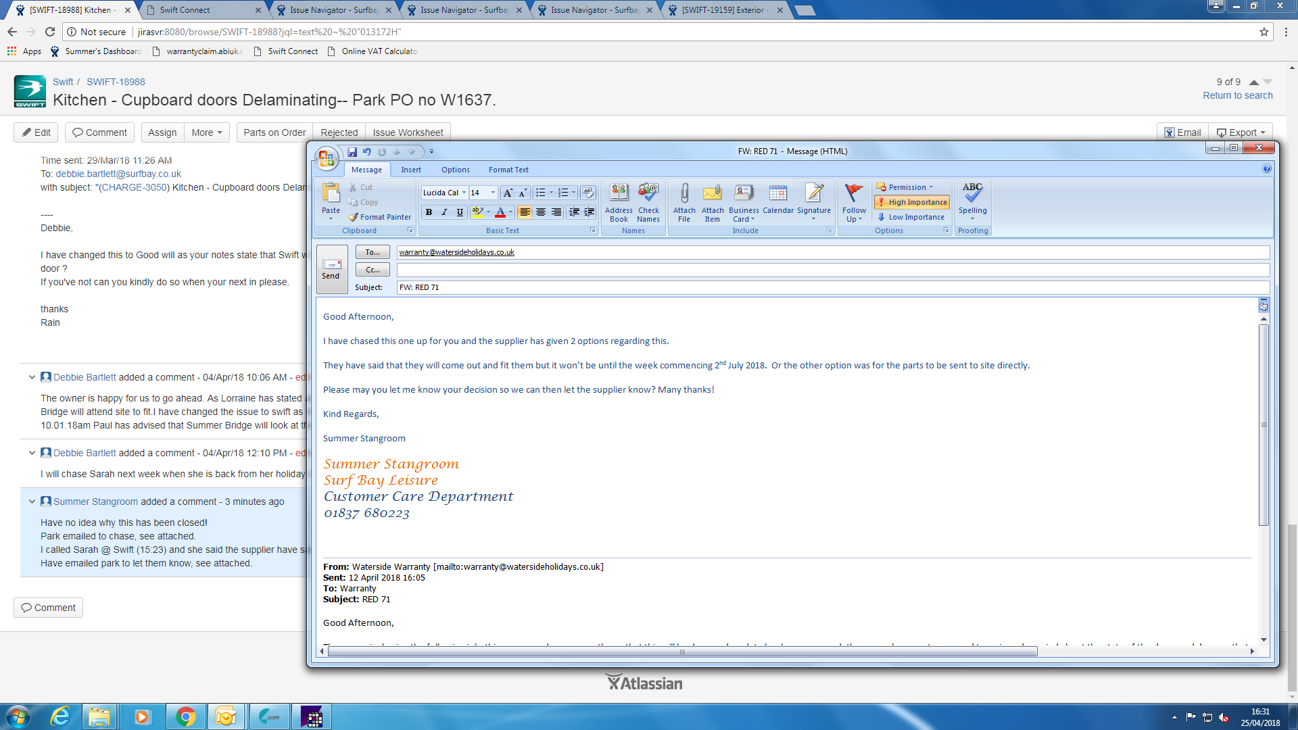The image size is (1298, 730).
Task: Switch to the Format Text ribbon tab
Action: tap(508, 170)
